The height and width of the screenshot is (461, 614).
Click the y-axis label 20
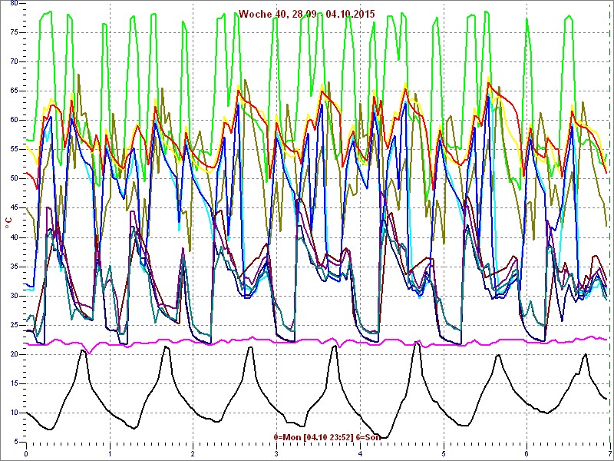(x=13, y=355)
